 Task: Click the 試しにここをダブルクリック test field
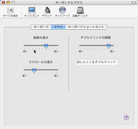97,62
